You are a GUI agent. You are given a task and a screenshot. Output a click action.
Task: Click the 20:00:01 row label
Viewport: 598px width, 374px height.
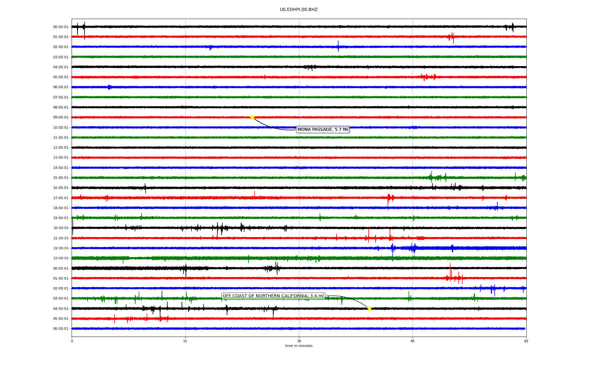(x=61, y=228)
